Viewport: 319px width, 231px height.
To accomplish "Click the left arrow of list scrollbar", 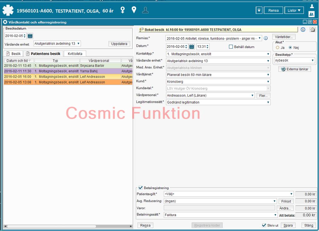I will pyautogui.click(x=5, y=226).
